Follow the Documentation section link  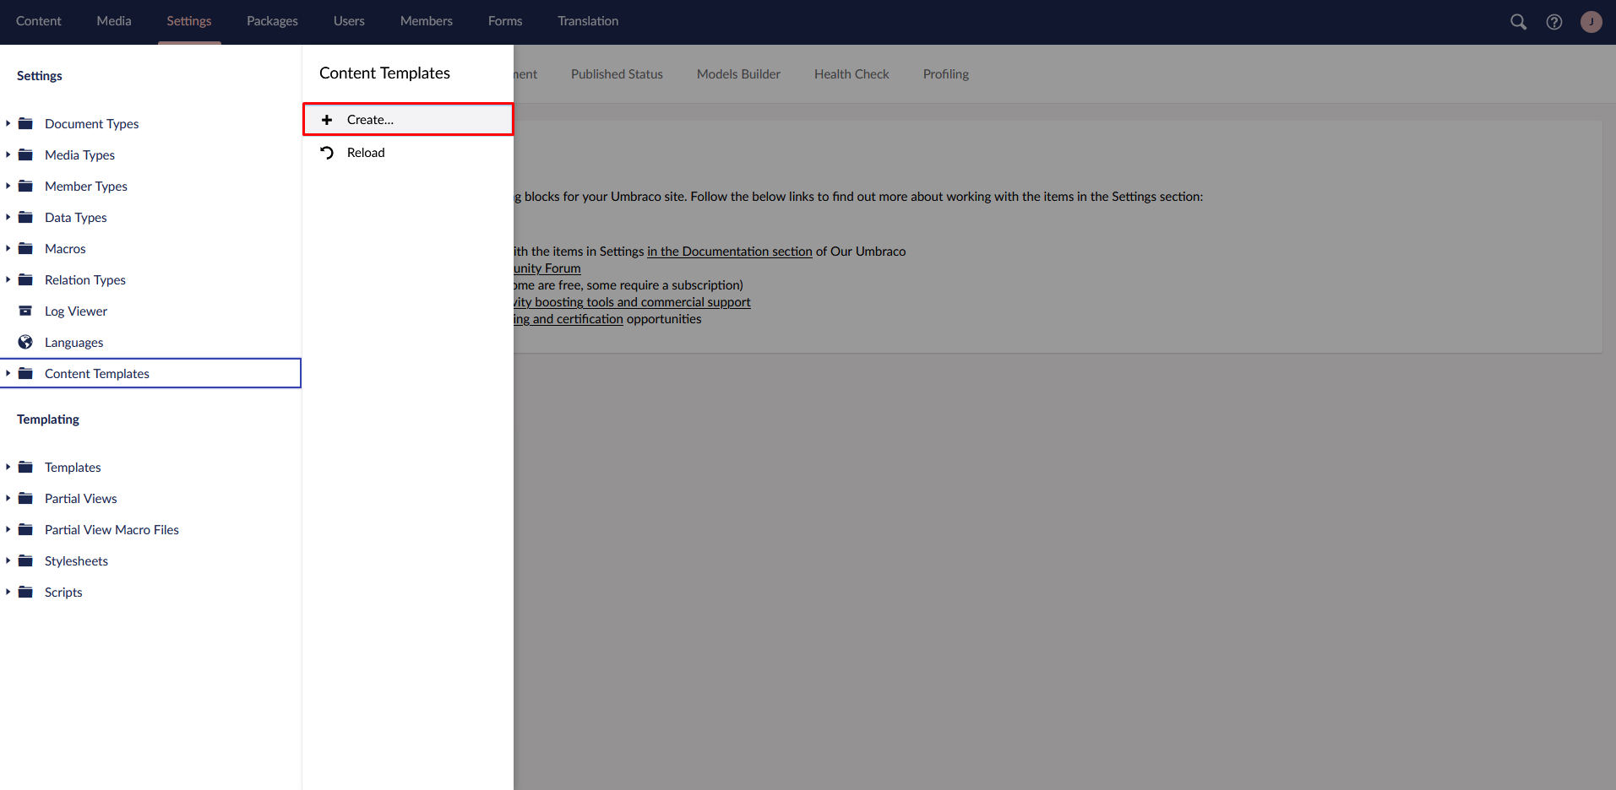[x=730, y=252]
